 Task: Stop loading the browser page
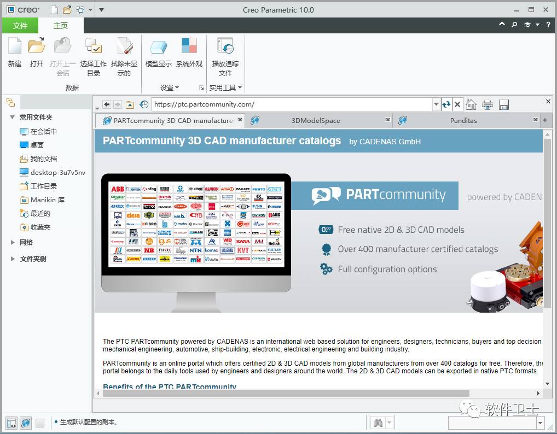457,104
